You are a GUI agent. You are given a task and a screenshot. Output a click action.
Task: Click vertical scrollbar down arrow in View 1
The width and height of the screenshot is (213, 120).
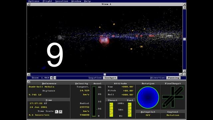(184, 71)
